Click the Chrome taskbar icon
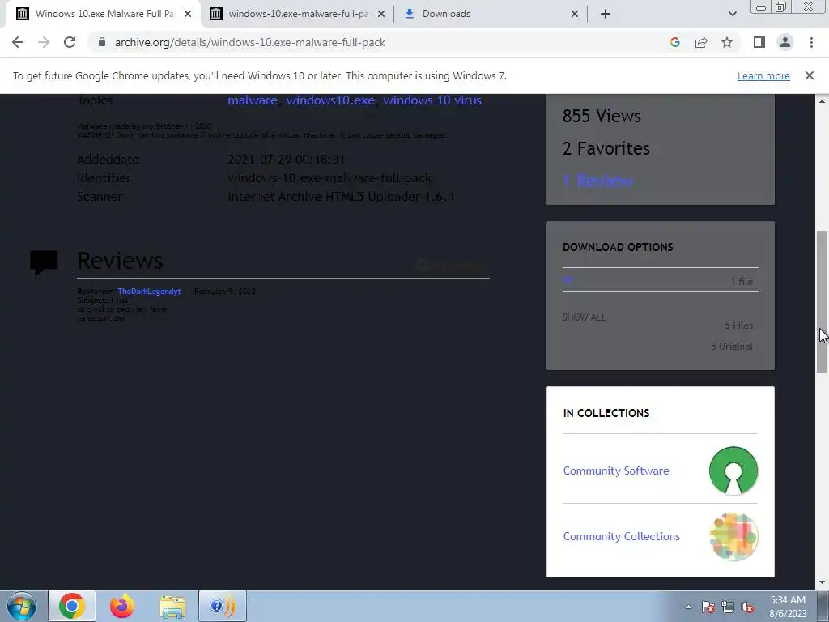829x622 pixels. click(72, 606)
